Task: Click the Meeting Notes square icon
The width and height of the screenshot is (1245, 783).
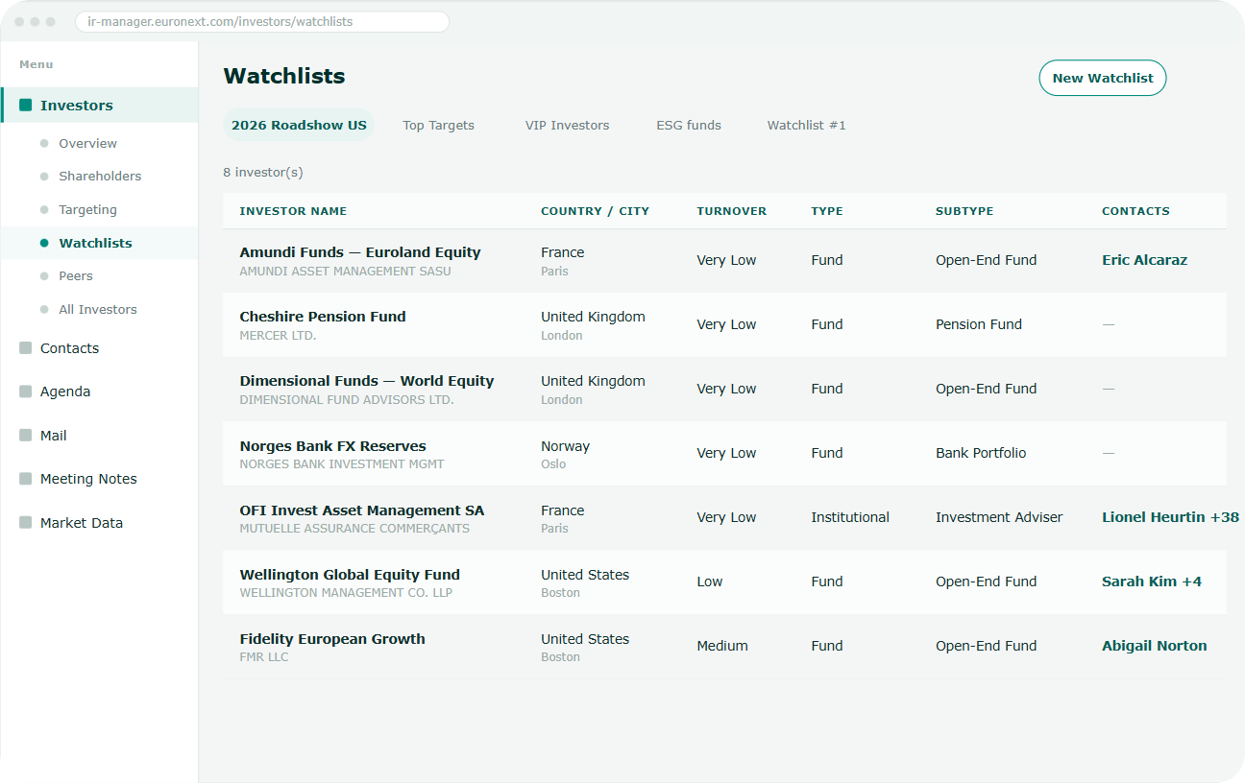Action: [x=26, y=479]
